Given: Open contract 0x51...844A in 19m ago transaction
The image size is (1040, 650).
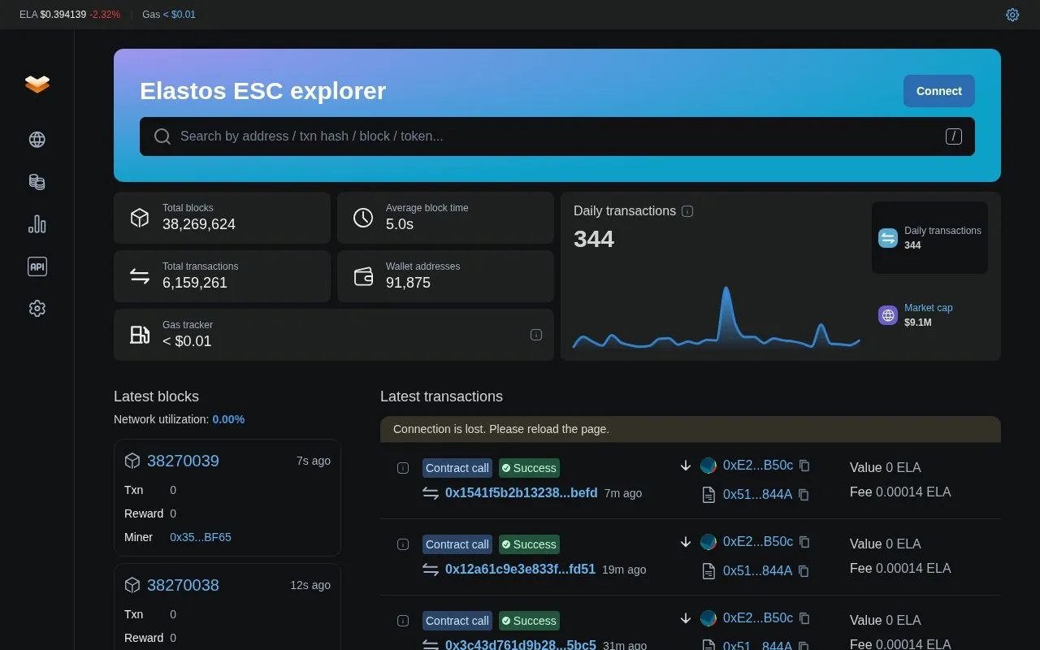Looking at the screenshot, I should pos(757,570).
